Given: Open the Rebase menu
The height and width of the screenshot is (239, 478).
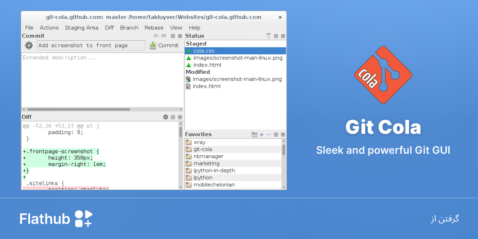Looking at the screenshot, I should tap(154, 27).
